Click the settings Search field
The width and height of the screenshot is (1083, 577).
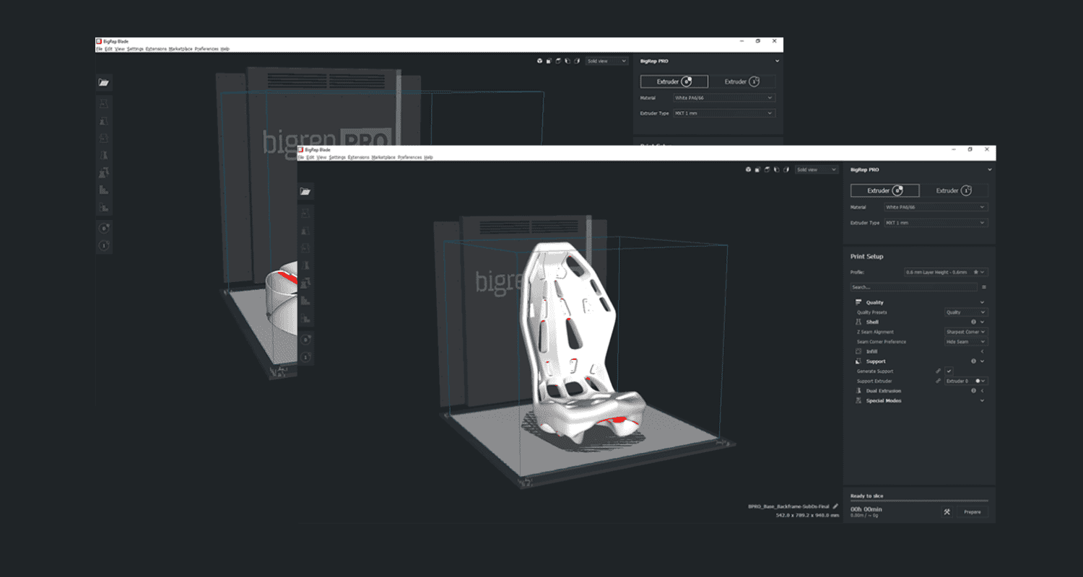point(914,287)
